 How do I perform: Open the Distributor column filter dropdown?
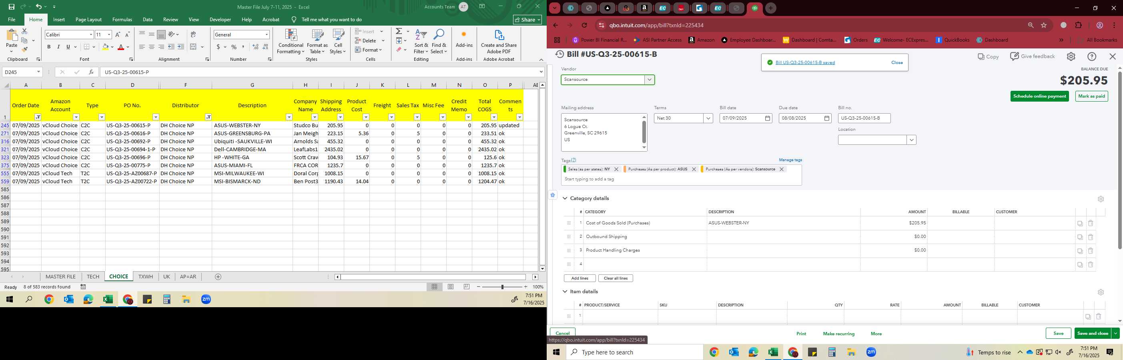209,117
